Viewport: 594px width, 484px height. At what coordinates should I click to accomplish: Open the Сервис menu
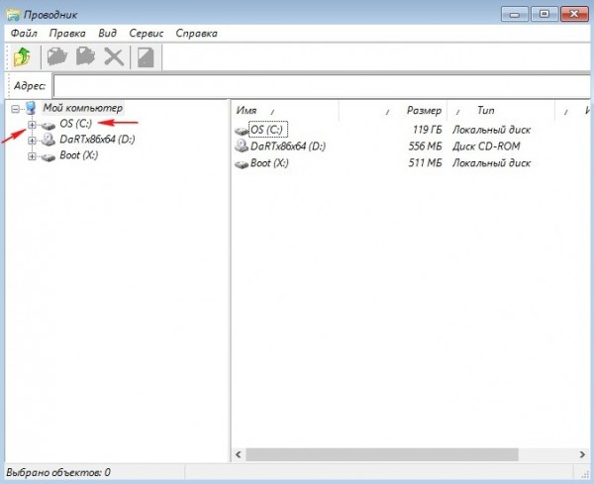click(x=146, y=34)
